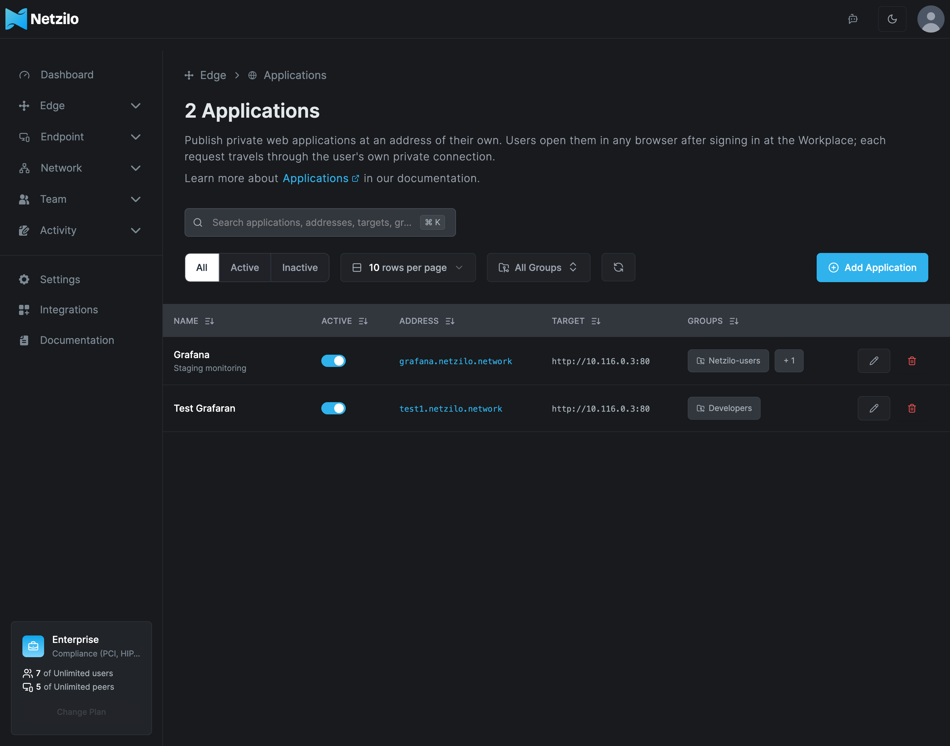Sort by Active column sort icon
This screenshot has height=746, width=950.
pyautogui.click(x=363, y=321)
